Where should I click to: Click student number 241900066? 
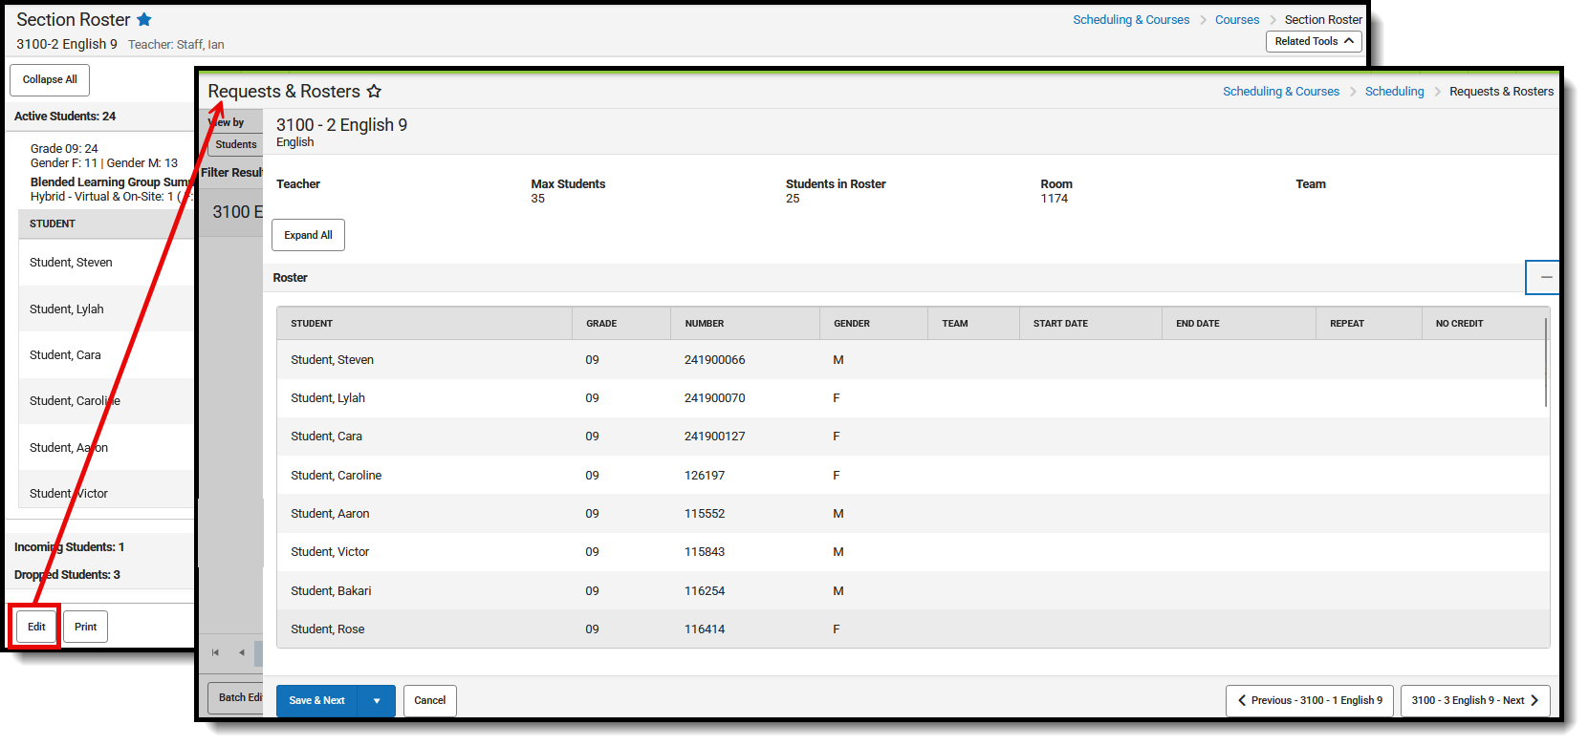(x=714, y=360)
